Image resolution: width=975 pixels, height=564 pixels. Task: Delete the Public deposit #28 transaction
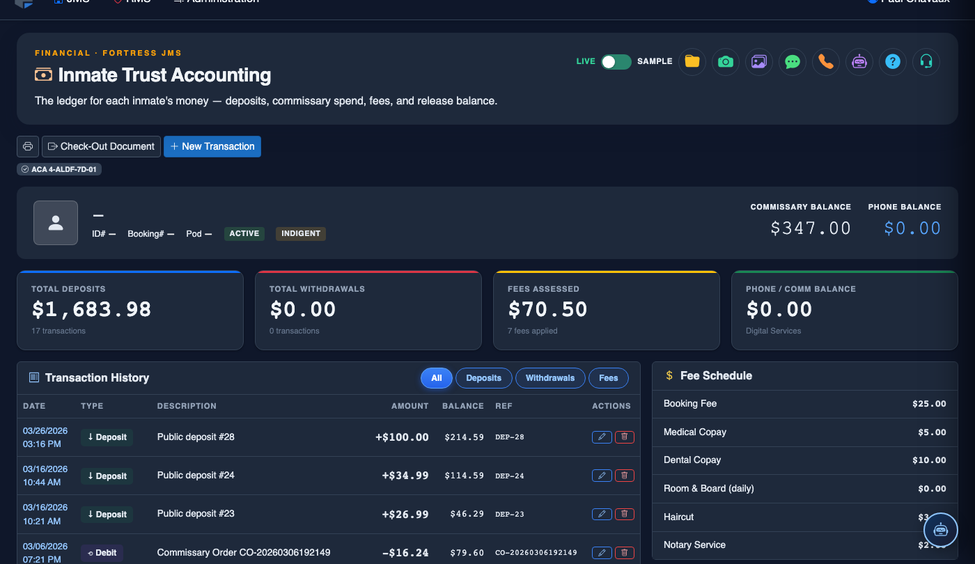625,437
